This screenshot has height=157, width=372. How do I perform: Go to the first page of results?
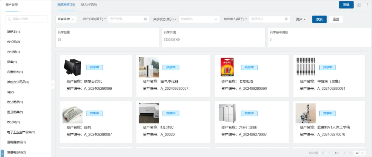click(x=323, y=153)
